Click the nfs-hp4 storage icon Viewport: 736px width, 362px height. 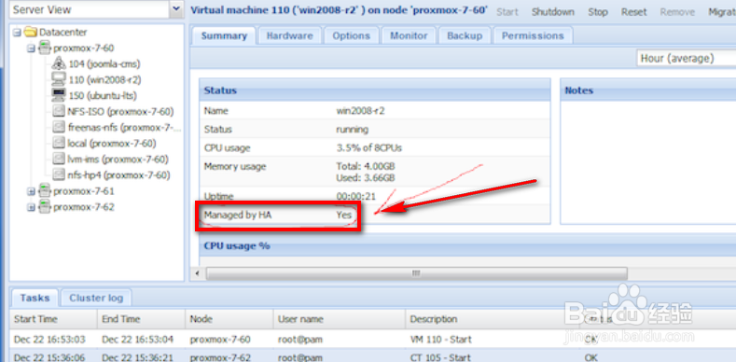click(x=59, y=174)
